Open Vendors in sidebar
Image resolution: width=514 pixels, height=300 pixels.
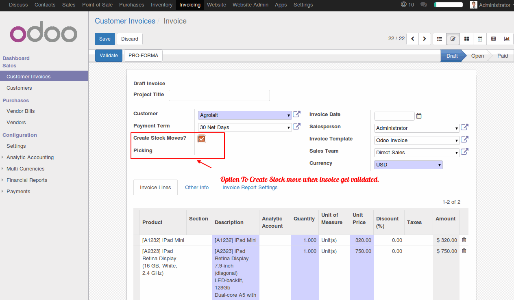(x=16, y=123)
